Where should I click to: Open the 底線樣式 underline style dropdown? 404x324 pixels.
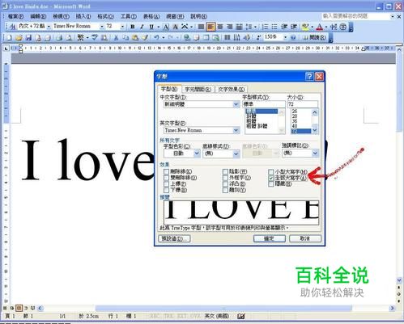[236, 154]
